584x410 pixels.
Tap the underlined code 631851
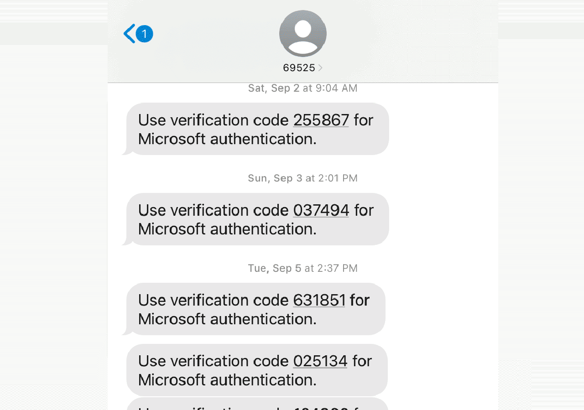pos(319,300)
